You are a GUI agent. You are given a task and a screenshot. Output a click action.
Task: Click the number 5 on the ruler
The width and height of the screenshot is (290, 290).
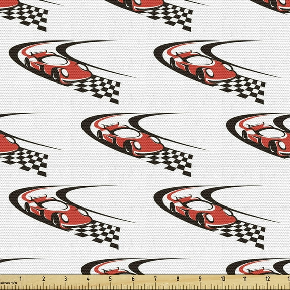(110, 279)
